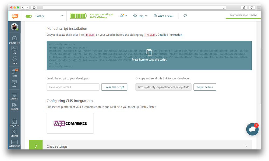This screenshot has width=269, height=161.
Task: Click the dashly.io code link field
Action: click(163, 87)
